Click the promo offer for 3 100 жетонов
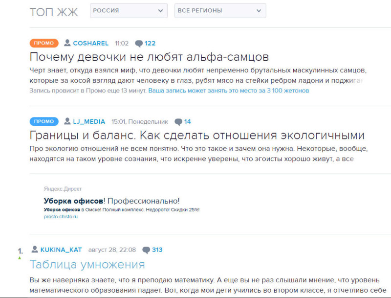The height and width of the screenshot is (298, 391). pos(228,91)
